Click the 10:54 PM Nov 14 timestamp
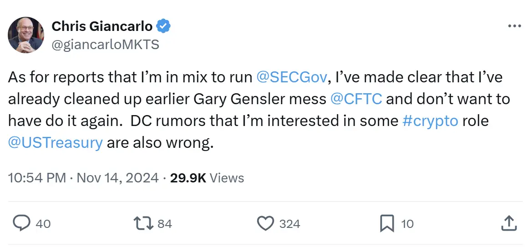This screenshot has width=528, height=247. [83, 178]
